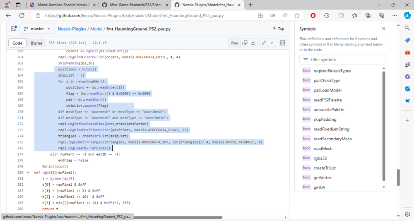Expand the file tree sidebar
Viewport: 414px width, 221px height.
pyautogui.click(x=14, y=29)
